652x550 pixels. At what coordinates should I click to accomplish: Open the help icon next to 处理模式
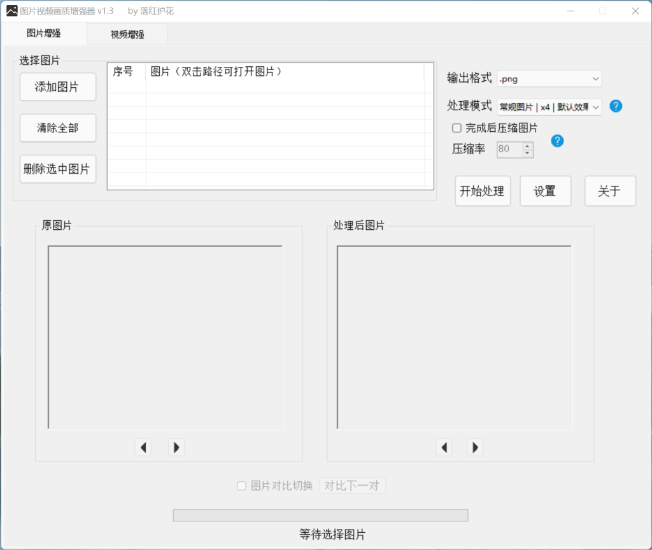coord(616,106)
